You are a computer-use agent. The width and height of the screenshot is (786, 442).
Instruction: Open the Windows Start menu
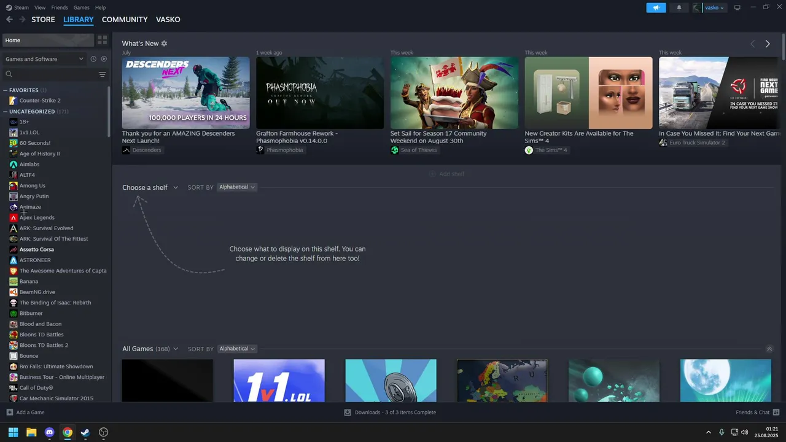13,432
